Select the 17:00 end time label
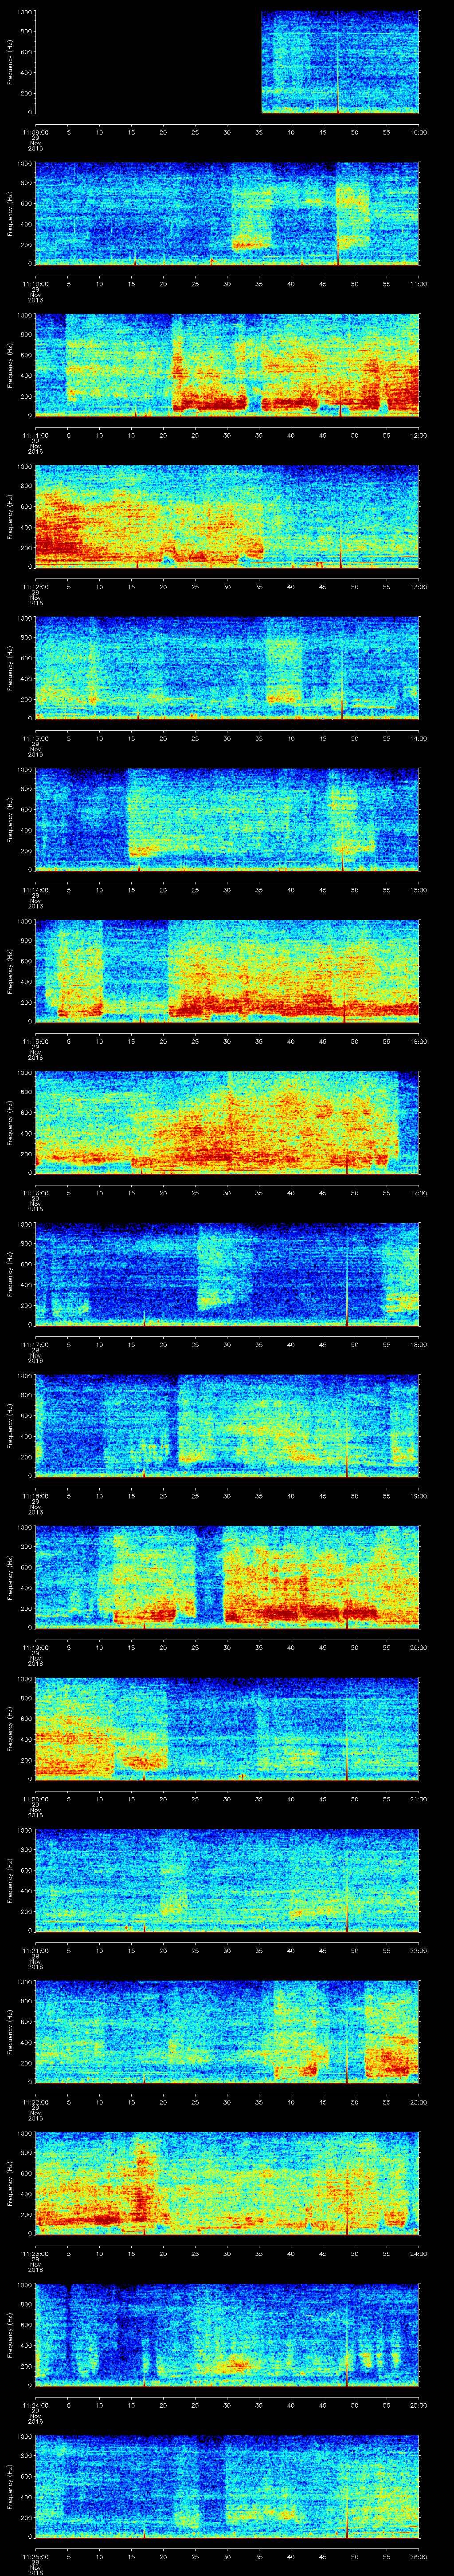 418,1193
